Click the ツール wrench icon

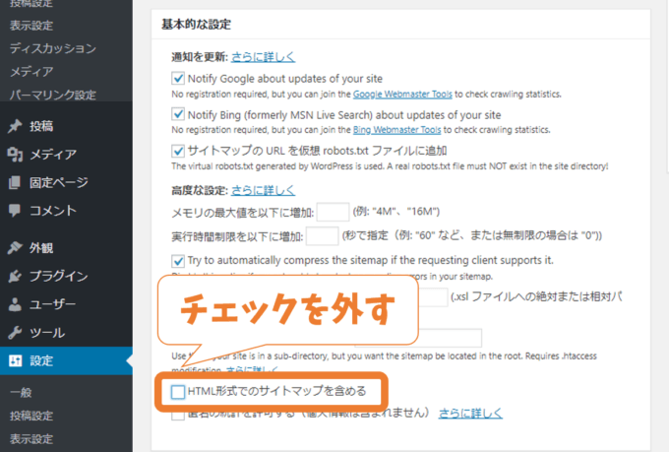pyautogui.click(x=15, y=333)
